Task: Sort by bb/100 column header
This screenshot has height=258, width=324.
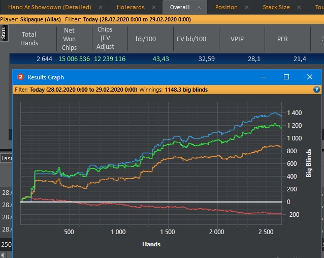Action: [x=146, y=39]
